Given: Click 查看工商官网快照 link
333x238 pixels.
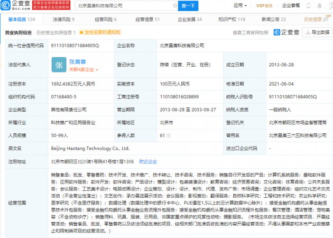Looking at the screenshot, I should click(251, 32).
